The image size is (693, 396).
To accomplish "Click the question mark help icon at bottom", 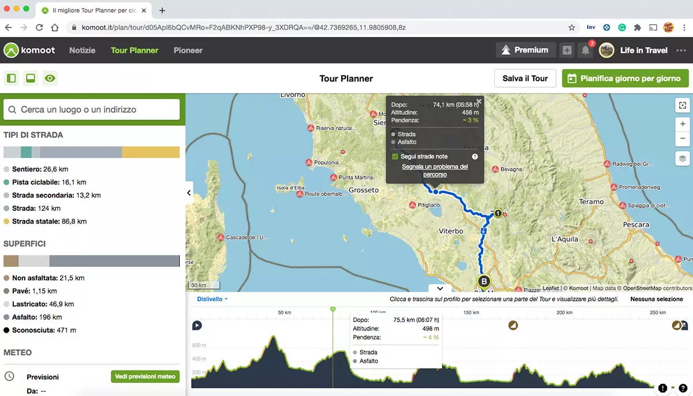I will click(683, 388).
